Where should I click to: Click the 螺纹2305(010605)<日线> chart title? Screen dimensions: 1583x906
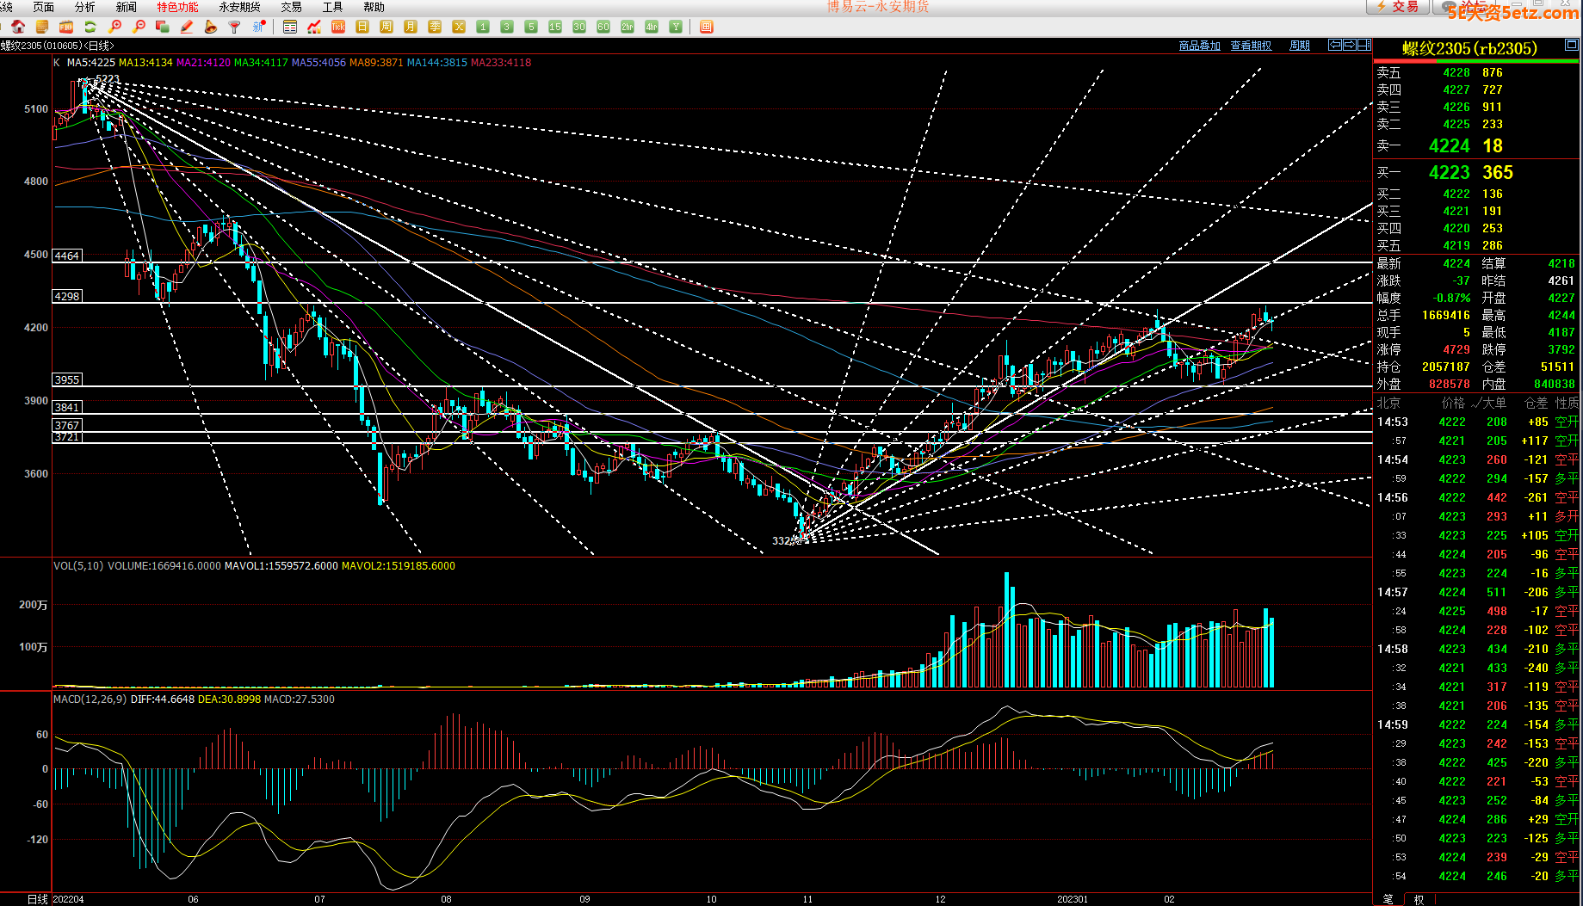[x=57, y=46]
